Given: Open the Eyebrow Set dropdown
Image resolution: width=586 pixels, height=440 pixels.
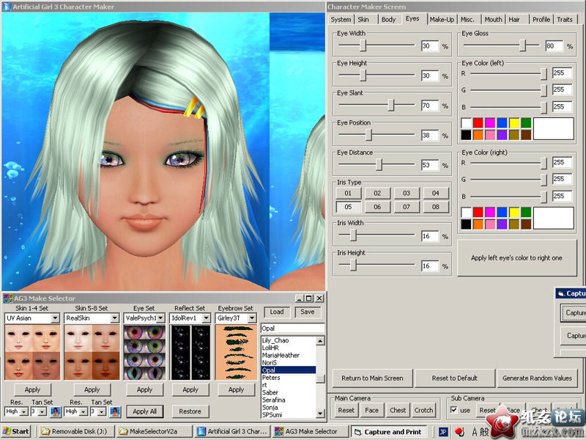Looking at the screenshot, I should pos(252,318).
